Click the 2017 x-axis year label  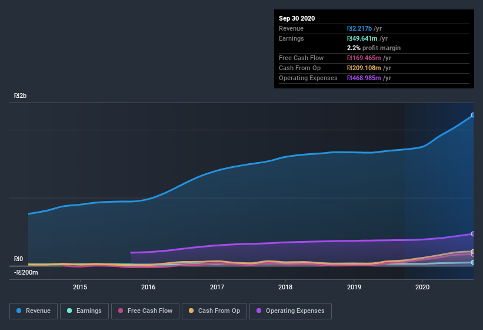217,287
